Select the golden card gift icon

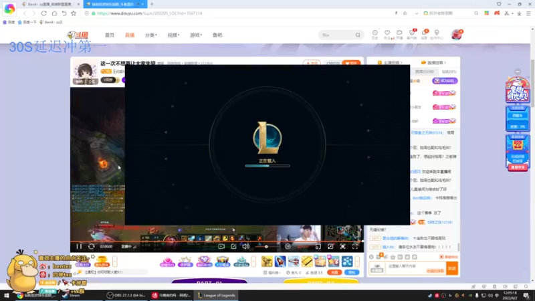click(x=307, y=262)
